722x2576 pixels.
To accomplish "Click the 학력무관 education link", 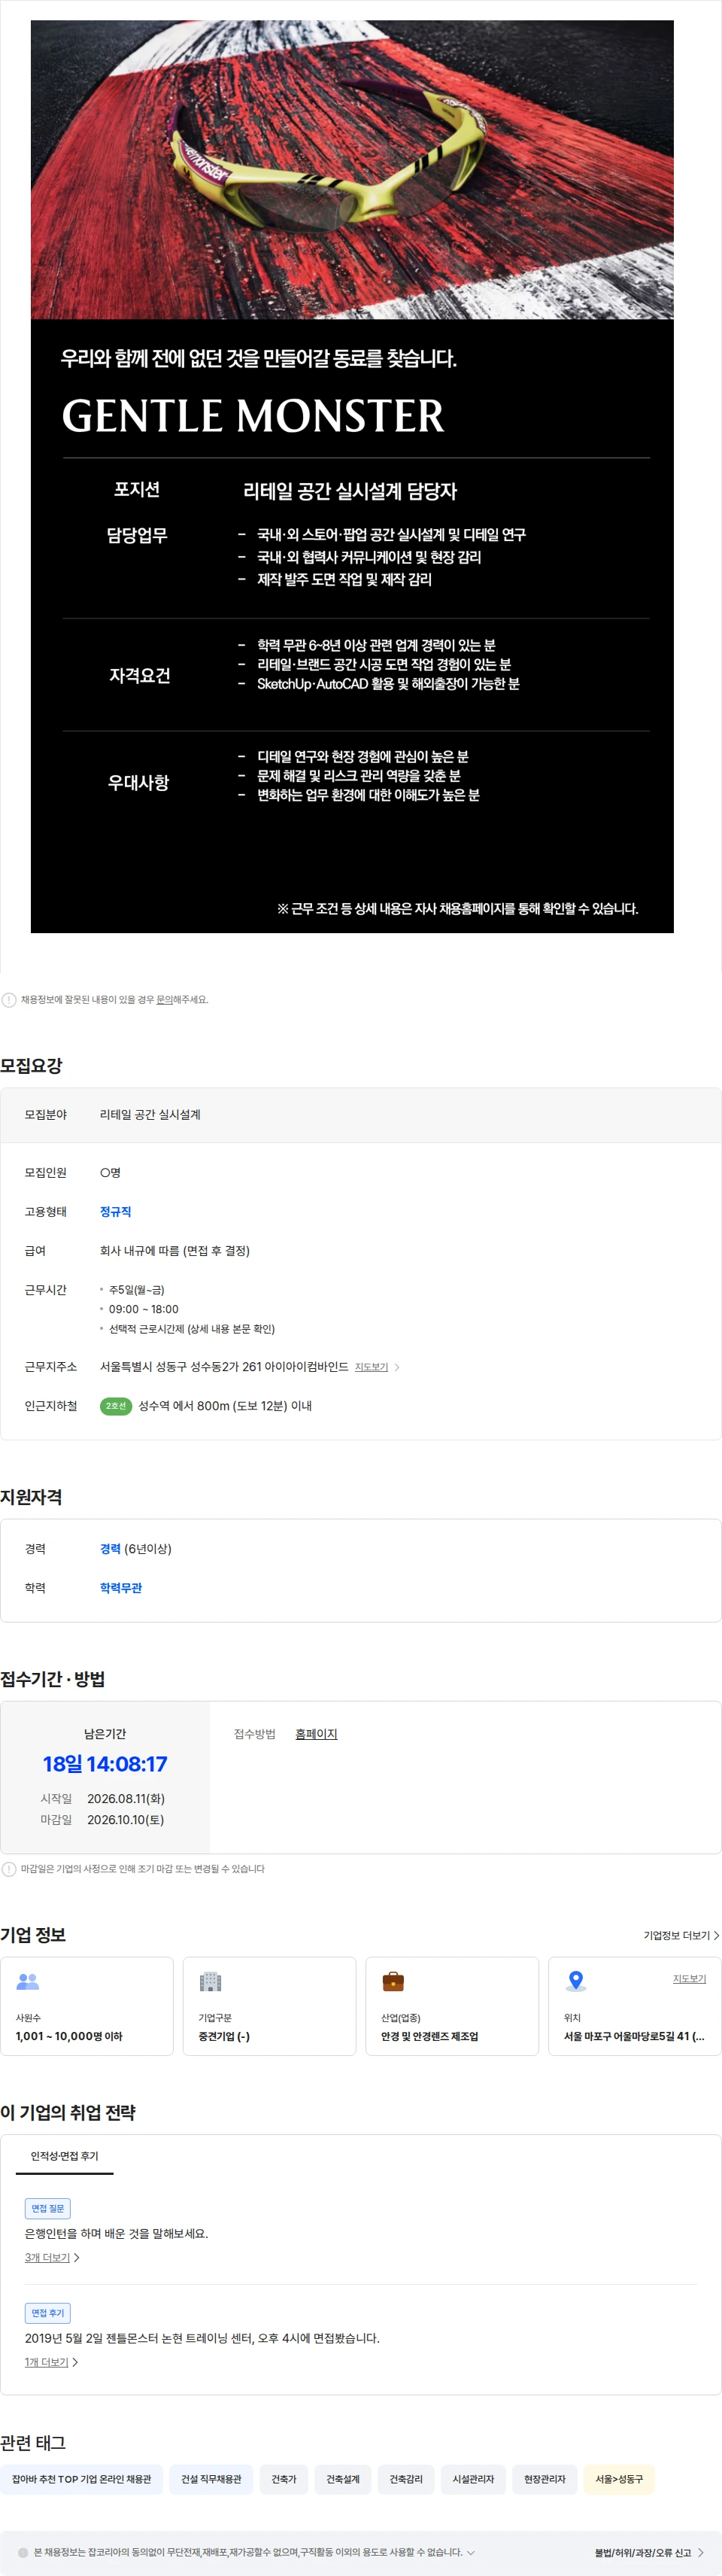I will [x=121, y=1587].
